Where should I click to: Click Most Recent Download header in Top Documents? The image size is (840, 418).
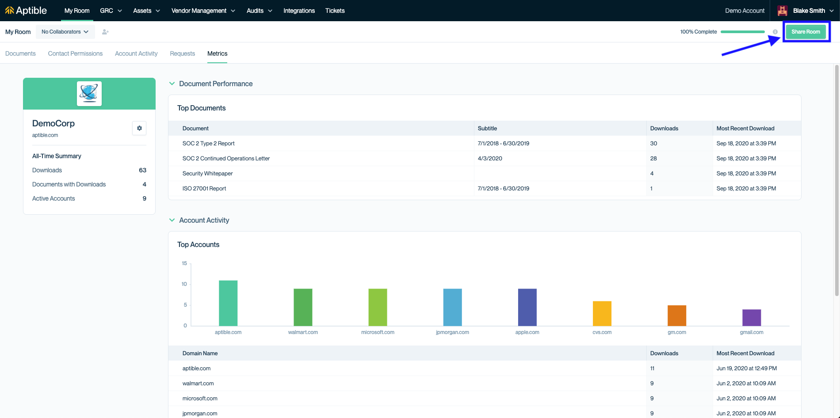(745, 129)
